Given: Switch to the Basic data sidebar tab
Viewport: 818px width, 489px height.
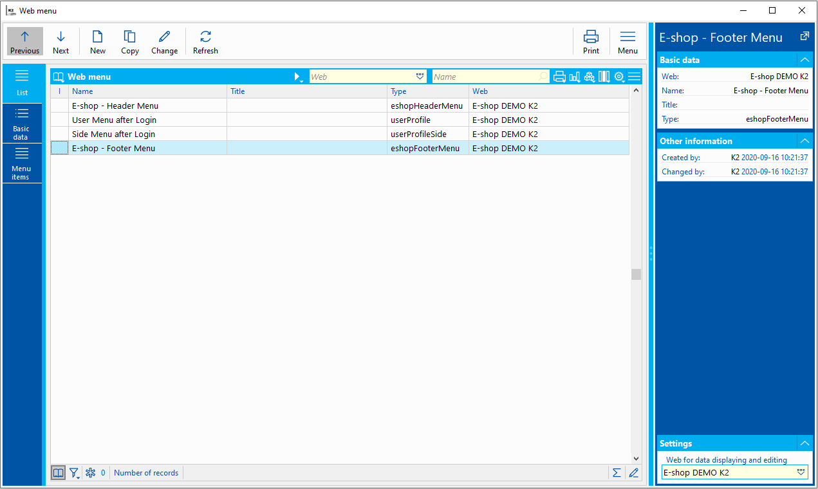Looking at the screenshot, I should pyautogui.click(x=21, y=124).
